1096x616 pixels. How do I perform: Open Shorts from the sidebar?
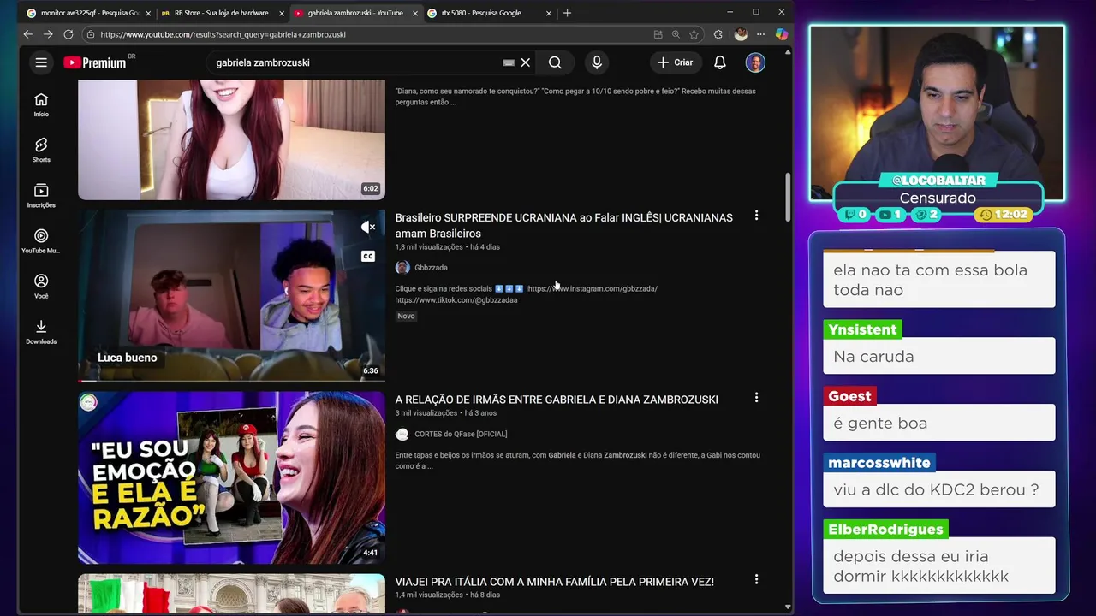coord(41,150)
